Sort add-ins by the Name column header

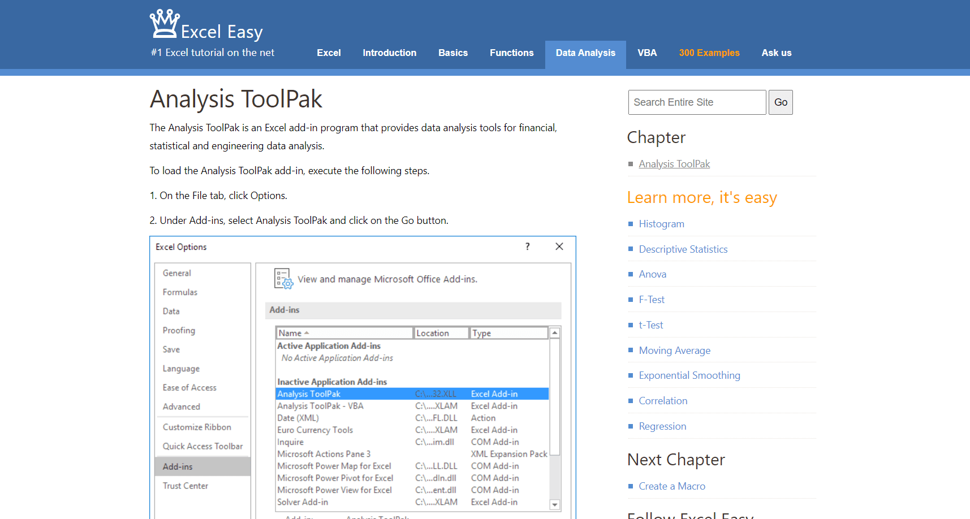click(x=344, y=333)
